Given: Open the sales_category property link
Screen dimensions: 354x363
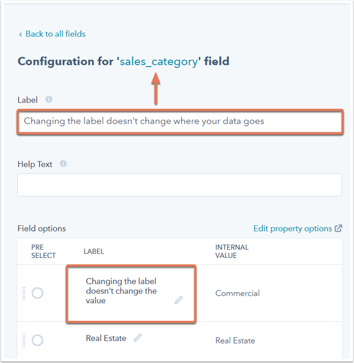Looking at the screenshot, I should pyautogui.click(x=159, y=62).
